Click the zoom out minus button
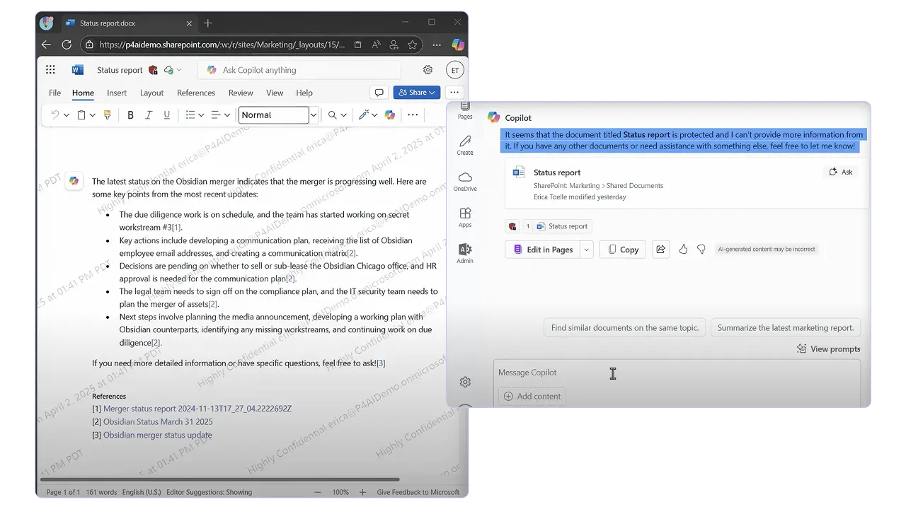This screenshot has height=509, width=906. (x=318, y=492)
